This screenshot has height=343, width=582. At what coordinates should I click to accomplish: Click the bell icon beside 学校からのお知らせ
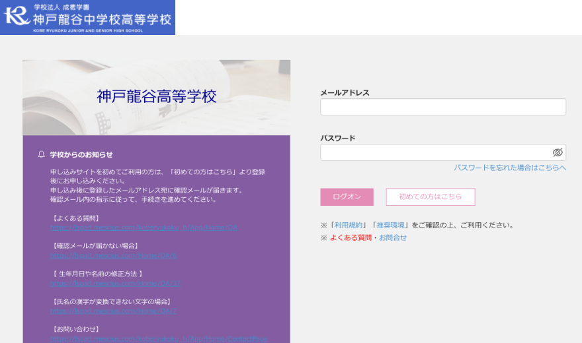pyautogui.click(x=42, y=154)
